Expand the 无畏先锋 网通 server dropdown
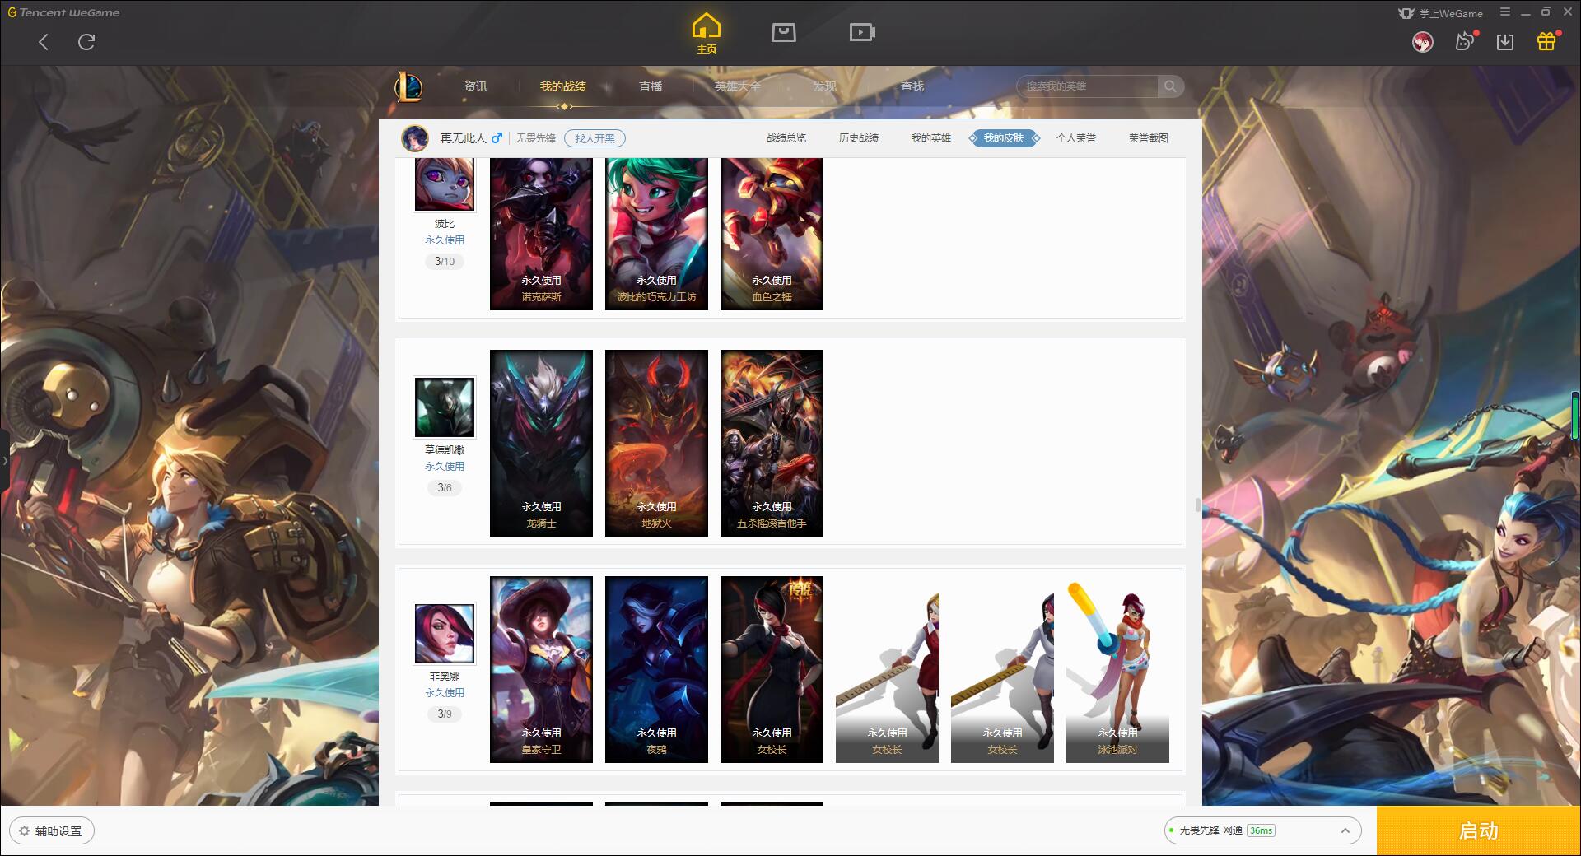1581x856 pixels. coord(1262,830)
